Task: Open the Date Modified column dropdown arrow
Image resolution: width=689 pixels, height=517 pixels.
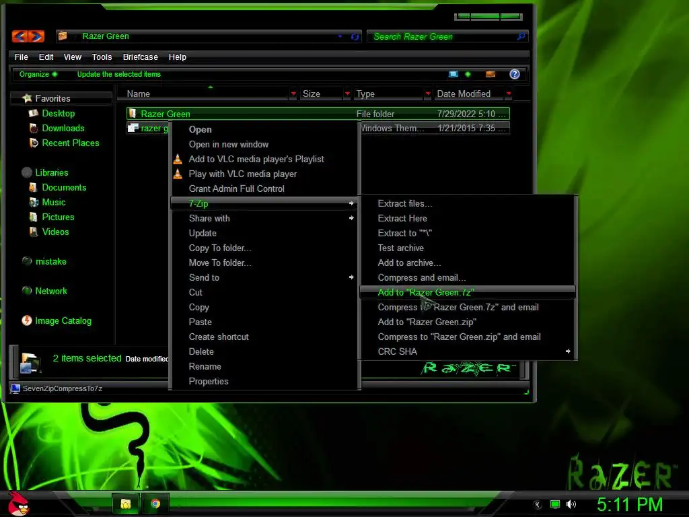Action: pos(509,94)
